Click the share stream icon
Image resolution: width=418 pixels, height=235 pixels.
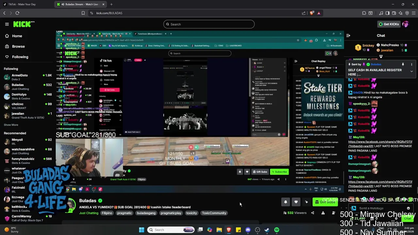pos(313,213)
